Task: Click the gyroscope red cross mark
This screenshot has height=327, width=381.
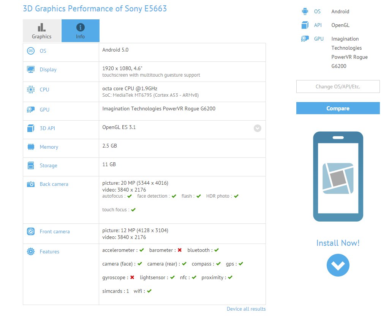Action: [132, 277]
